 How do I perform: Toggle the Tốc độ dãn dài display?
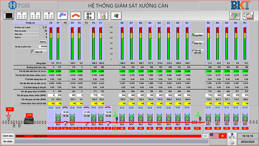(x=198, y=52)
